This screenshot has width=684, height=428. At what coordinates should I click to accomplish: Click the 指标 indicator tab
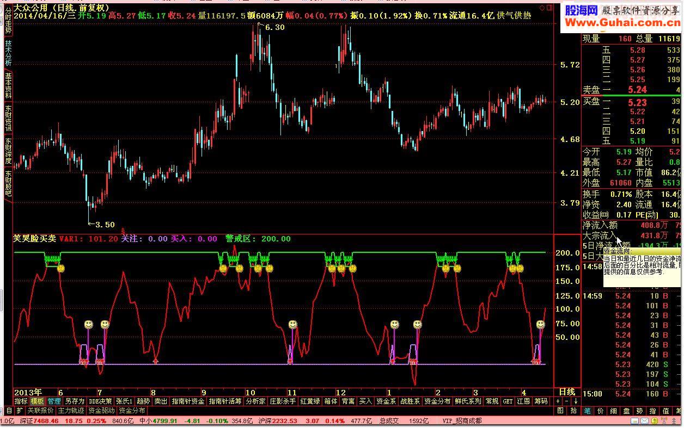(x=21, y=401)
